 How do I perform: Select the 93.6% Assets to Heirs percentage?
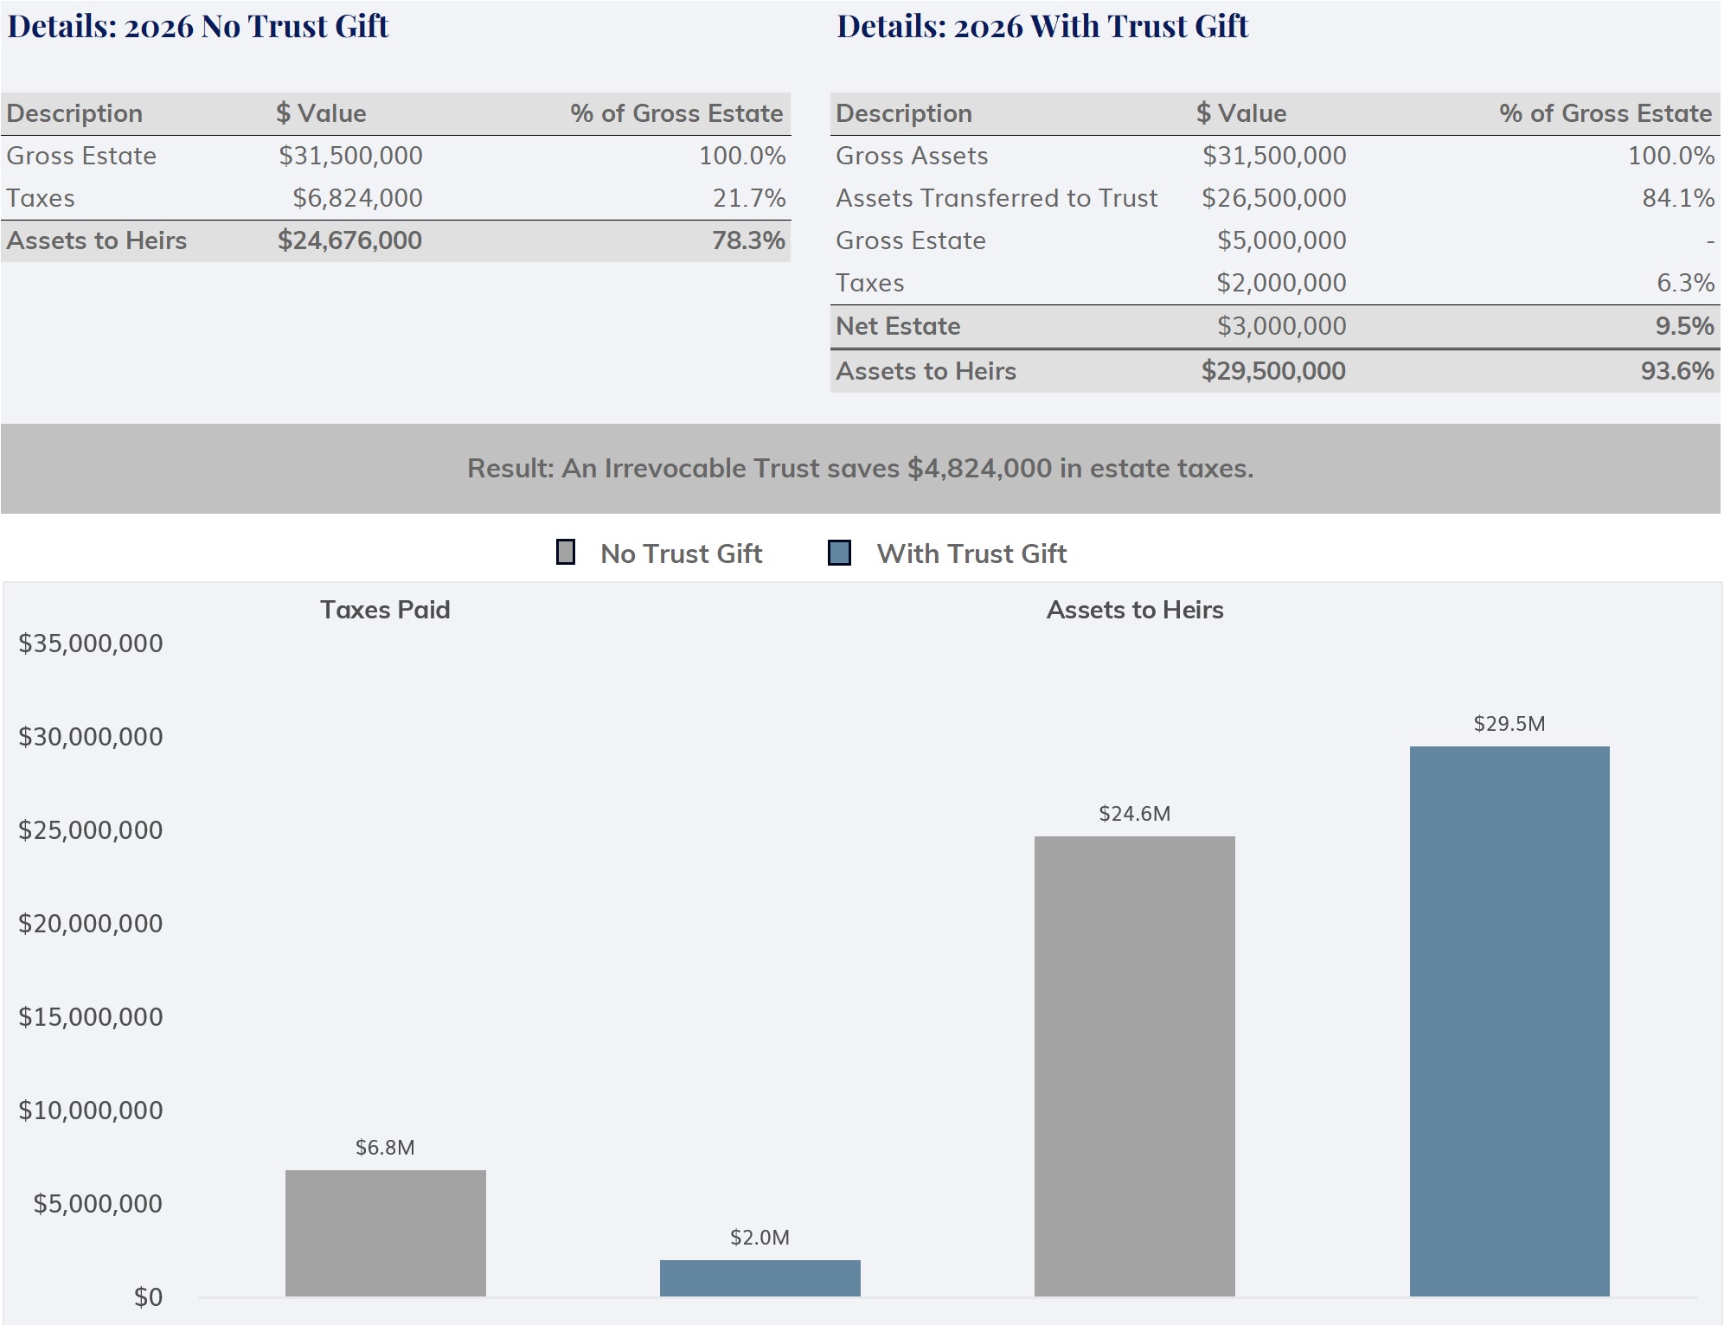1677,371
